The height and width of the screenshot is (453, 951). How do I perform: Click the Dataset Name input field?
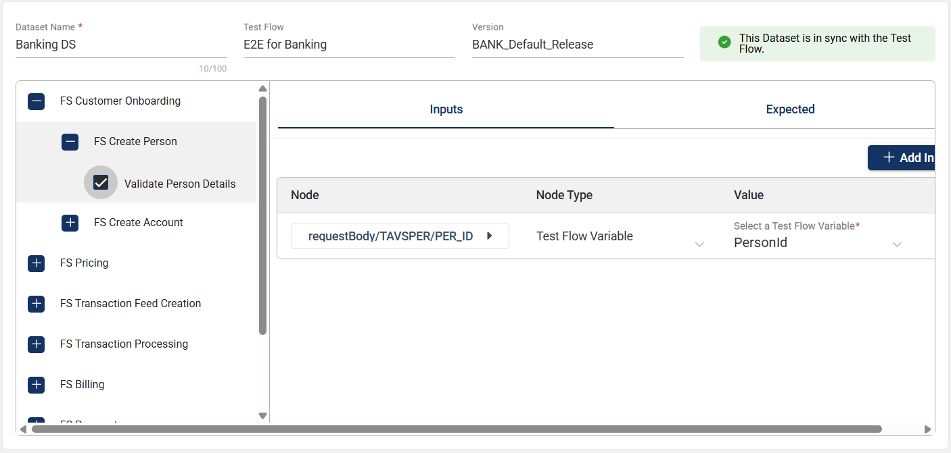[120, 45]
